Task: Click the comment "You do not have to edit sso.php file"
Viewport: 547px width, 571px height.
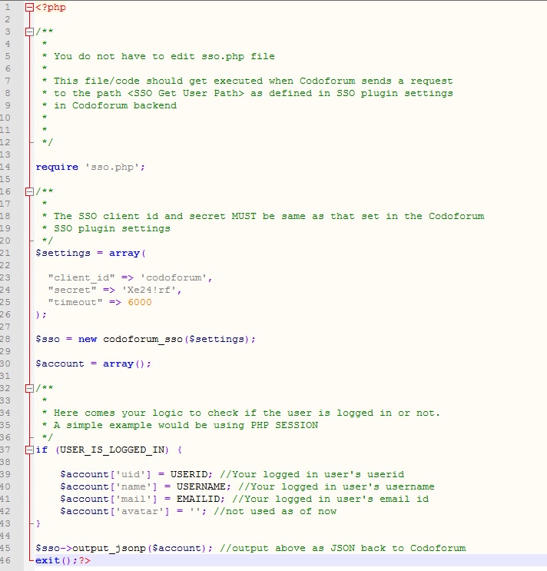Action: [x=164, y=56]
